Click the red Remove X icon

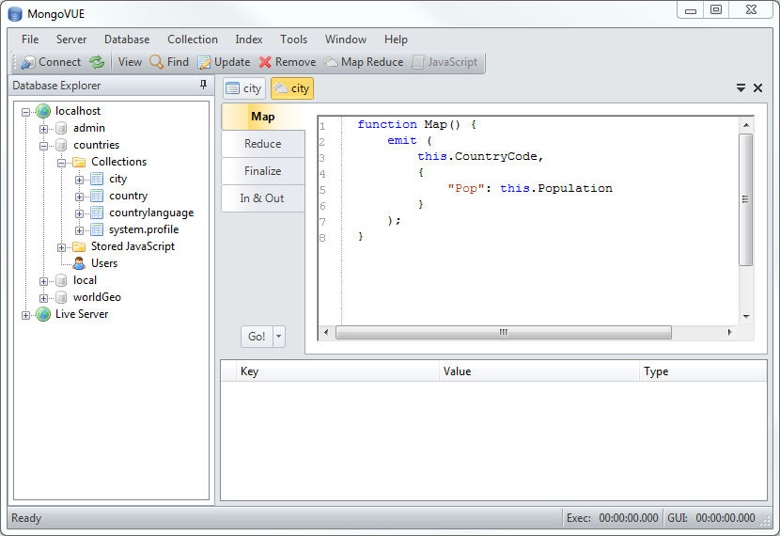[x=265, y=62]
